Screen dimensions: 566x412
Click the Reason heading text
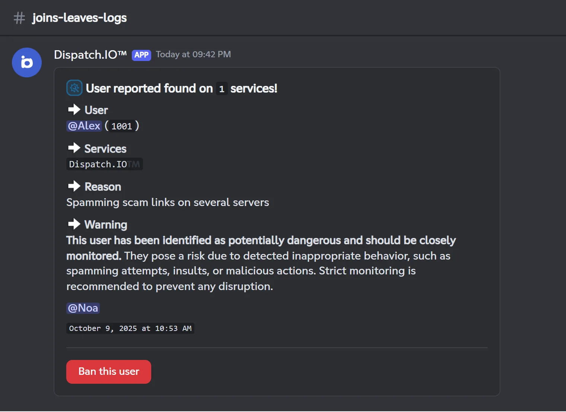point(103,187)
